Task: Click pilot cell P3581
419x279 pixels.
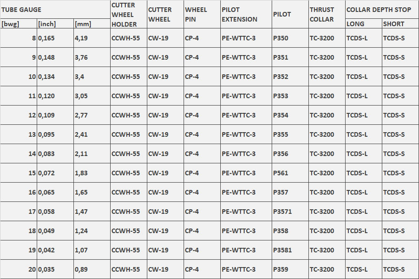Action: click(290, 250)
